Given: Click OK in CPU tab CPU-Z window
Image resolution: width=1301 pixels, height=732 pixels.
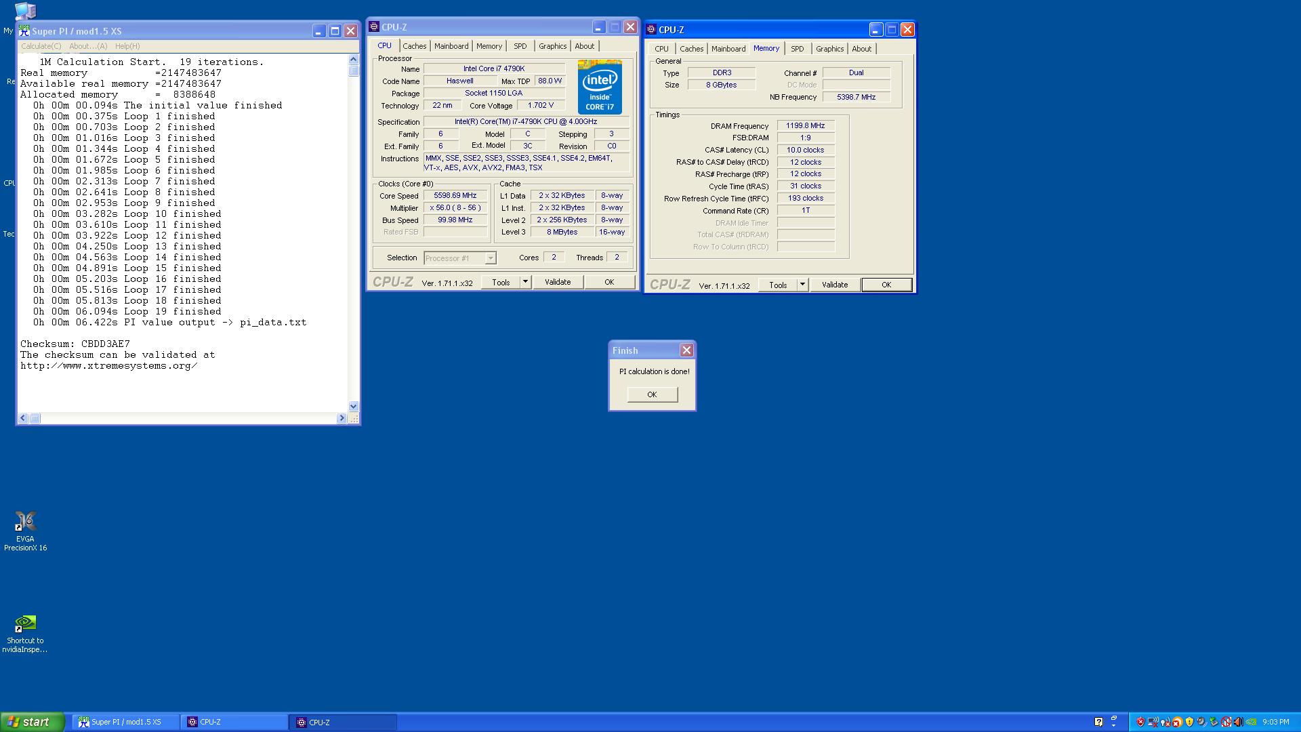Looking at the screenshot, I should point(609,282).
